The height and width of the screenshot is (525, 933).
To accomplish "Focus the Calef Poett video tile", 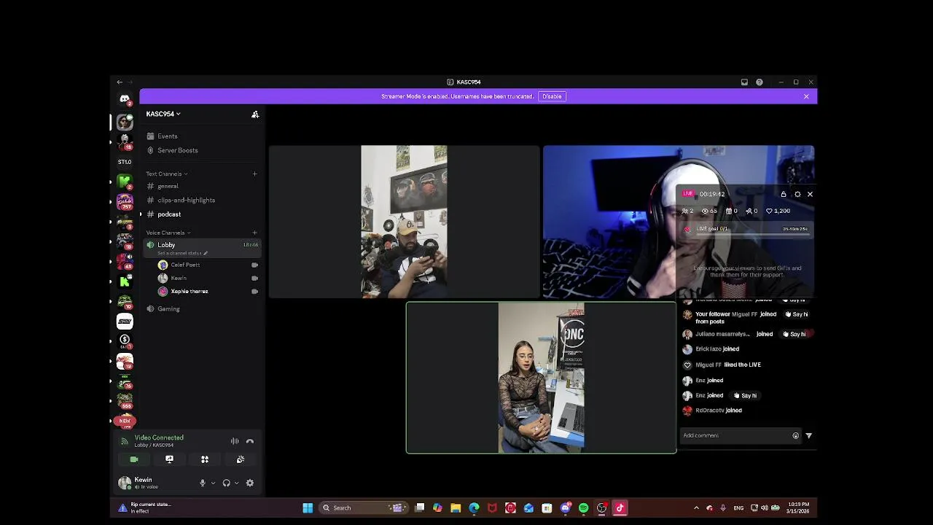I will click(405, 222).
